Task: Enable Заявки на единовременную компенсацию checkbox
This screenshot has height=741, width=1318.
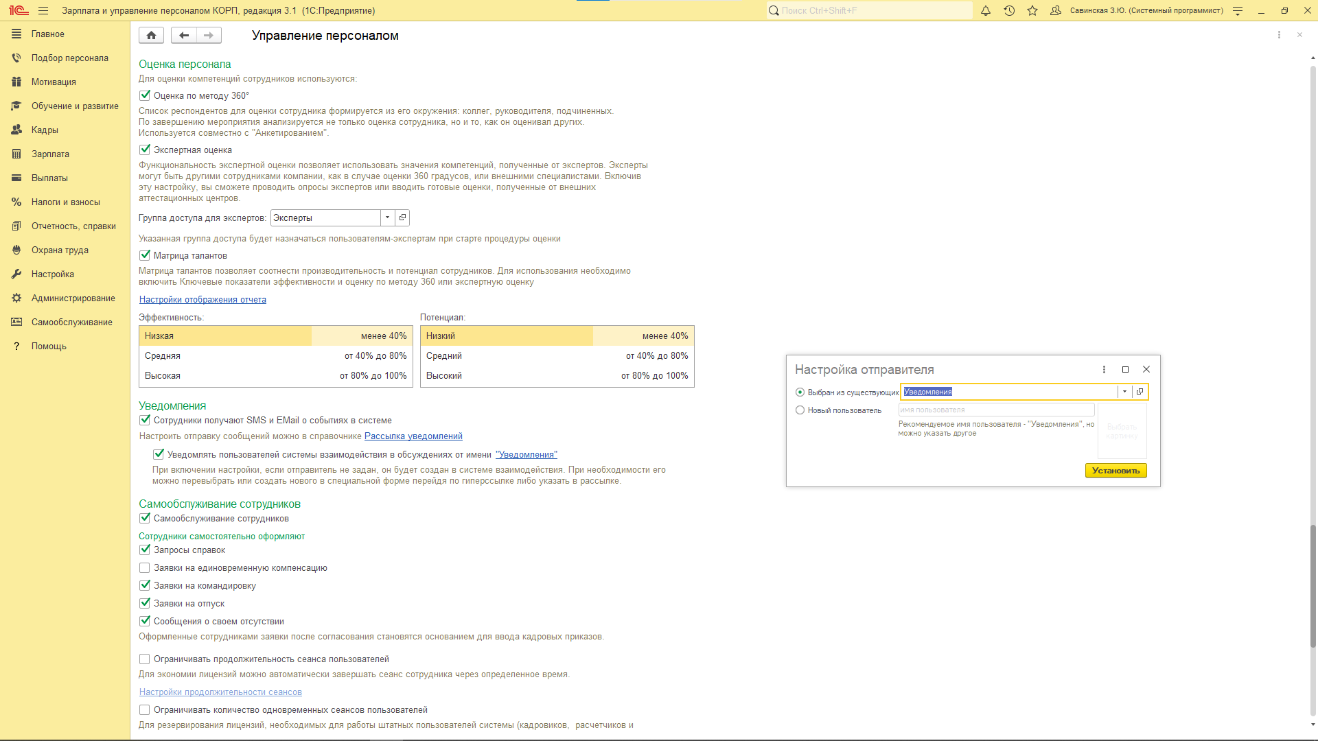Action: click(145, 568)
